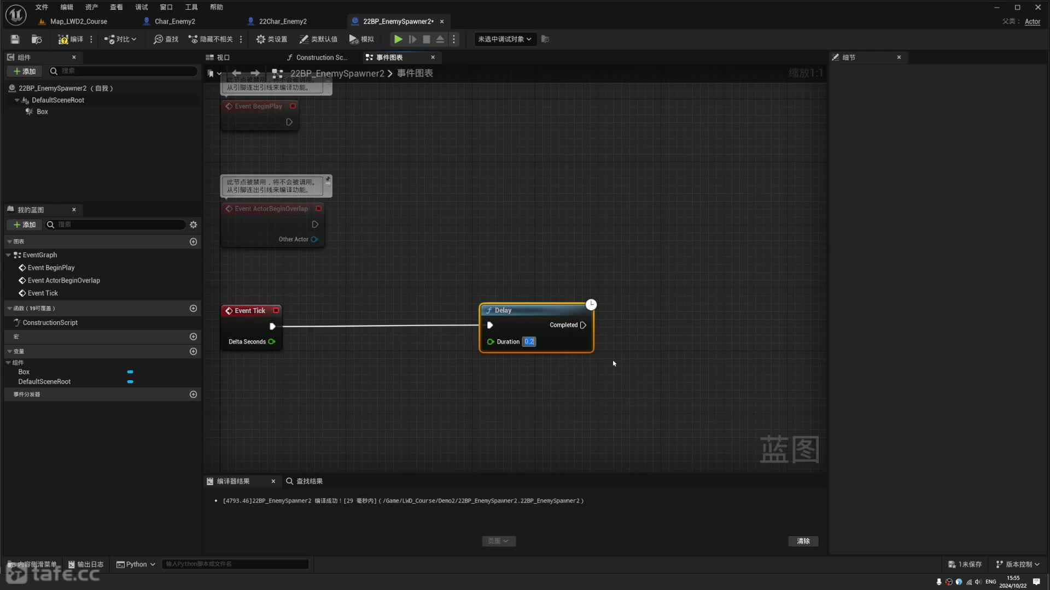Switch to 查找结果 tab
Screen dimensions: 1050x590
304,481
